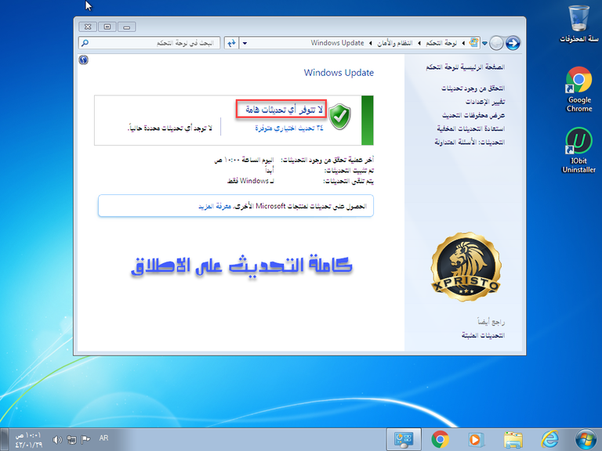Expand the arrow before لوحة التحكم breadcrumb
The image size is (602, 451).
(x=463, y=43)
